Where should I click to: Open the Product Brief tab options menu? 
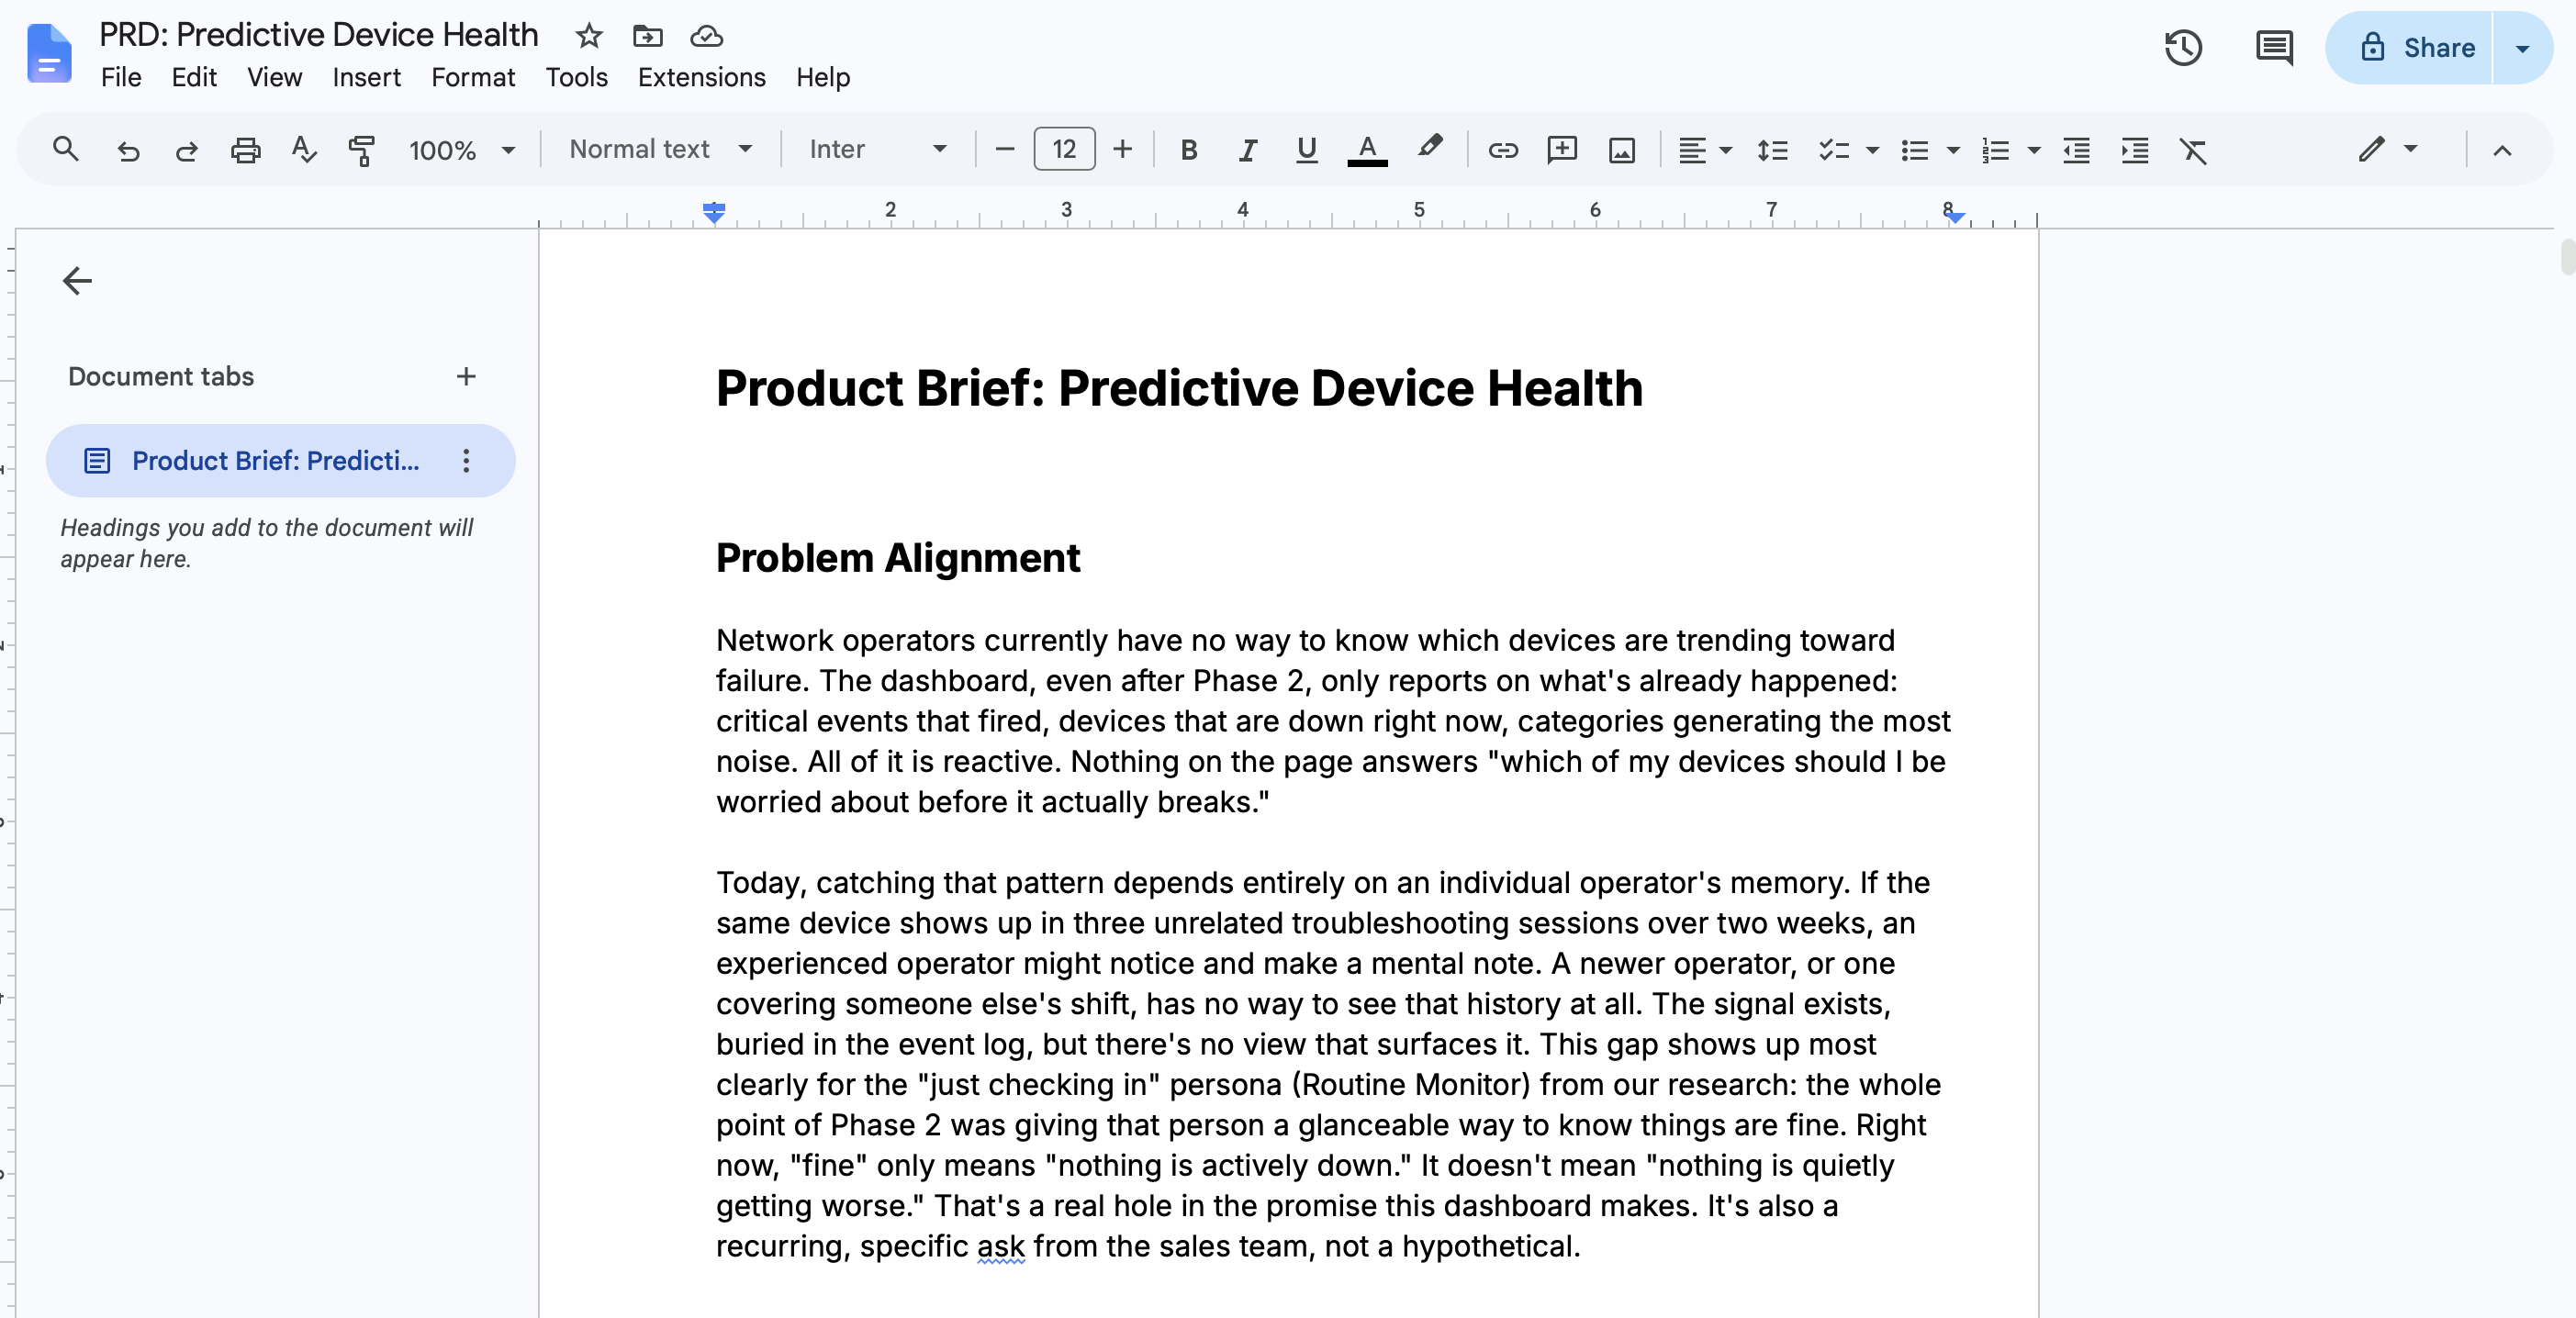pyautogui.click(x=466, y=461)
